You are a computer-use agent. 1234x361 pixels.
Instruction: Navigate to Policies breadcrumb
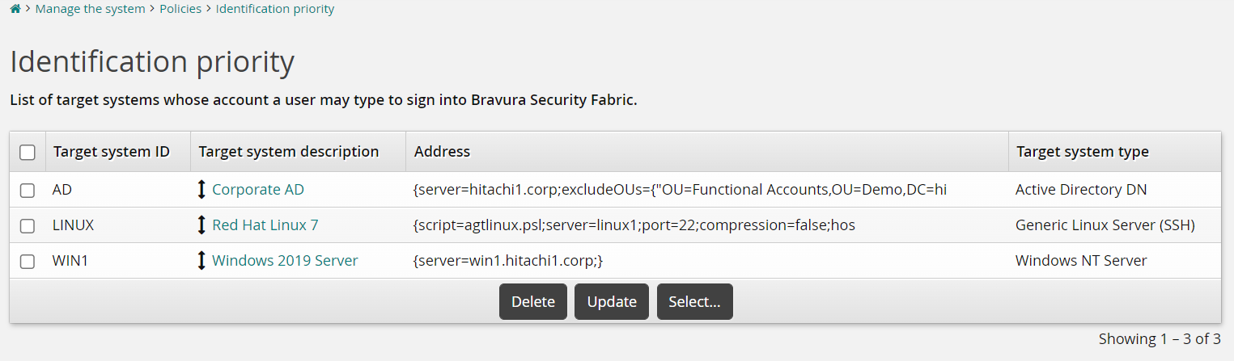click(x=180, y=10)
